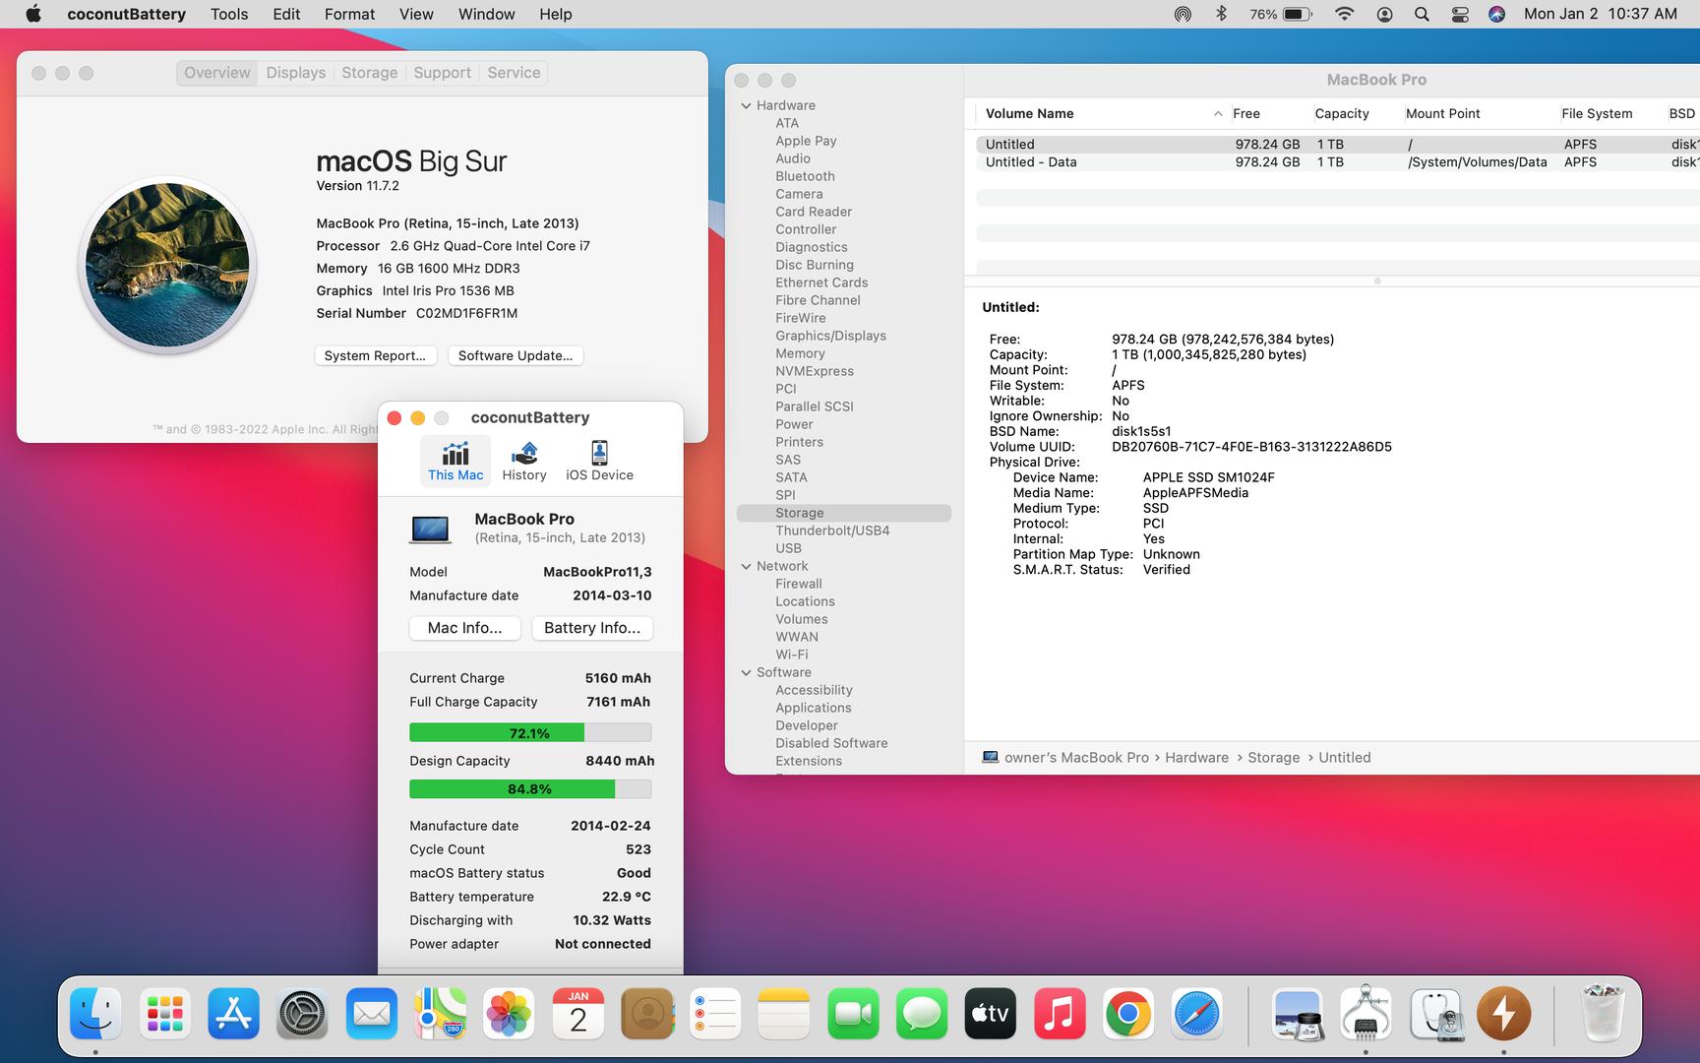
Task: Click the System Report... button
Action: click(375, 355)
